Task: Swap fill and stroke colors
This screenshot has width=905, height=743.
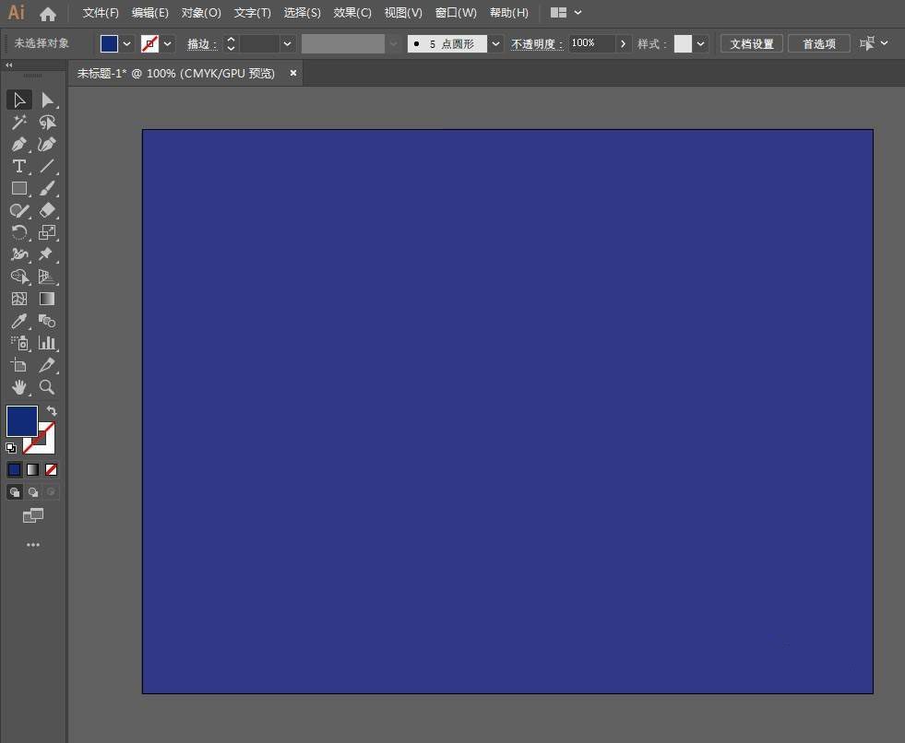Action: pyautogui.click(x=52, y=411)
